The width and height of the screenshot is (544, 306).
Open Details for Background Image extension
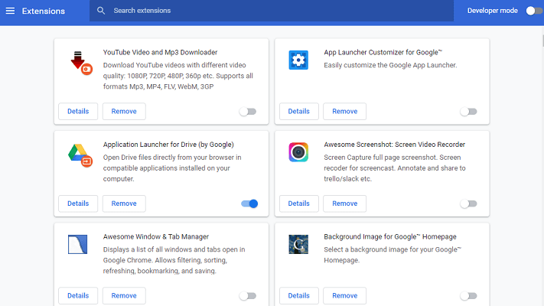pos(298,296)
